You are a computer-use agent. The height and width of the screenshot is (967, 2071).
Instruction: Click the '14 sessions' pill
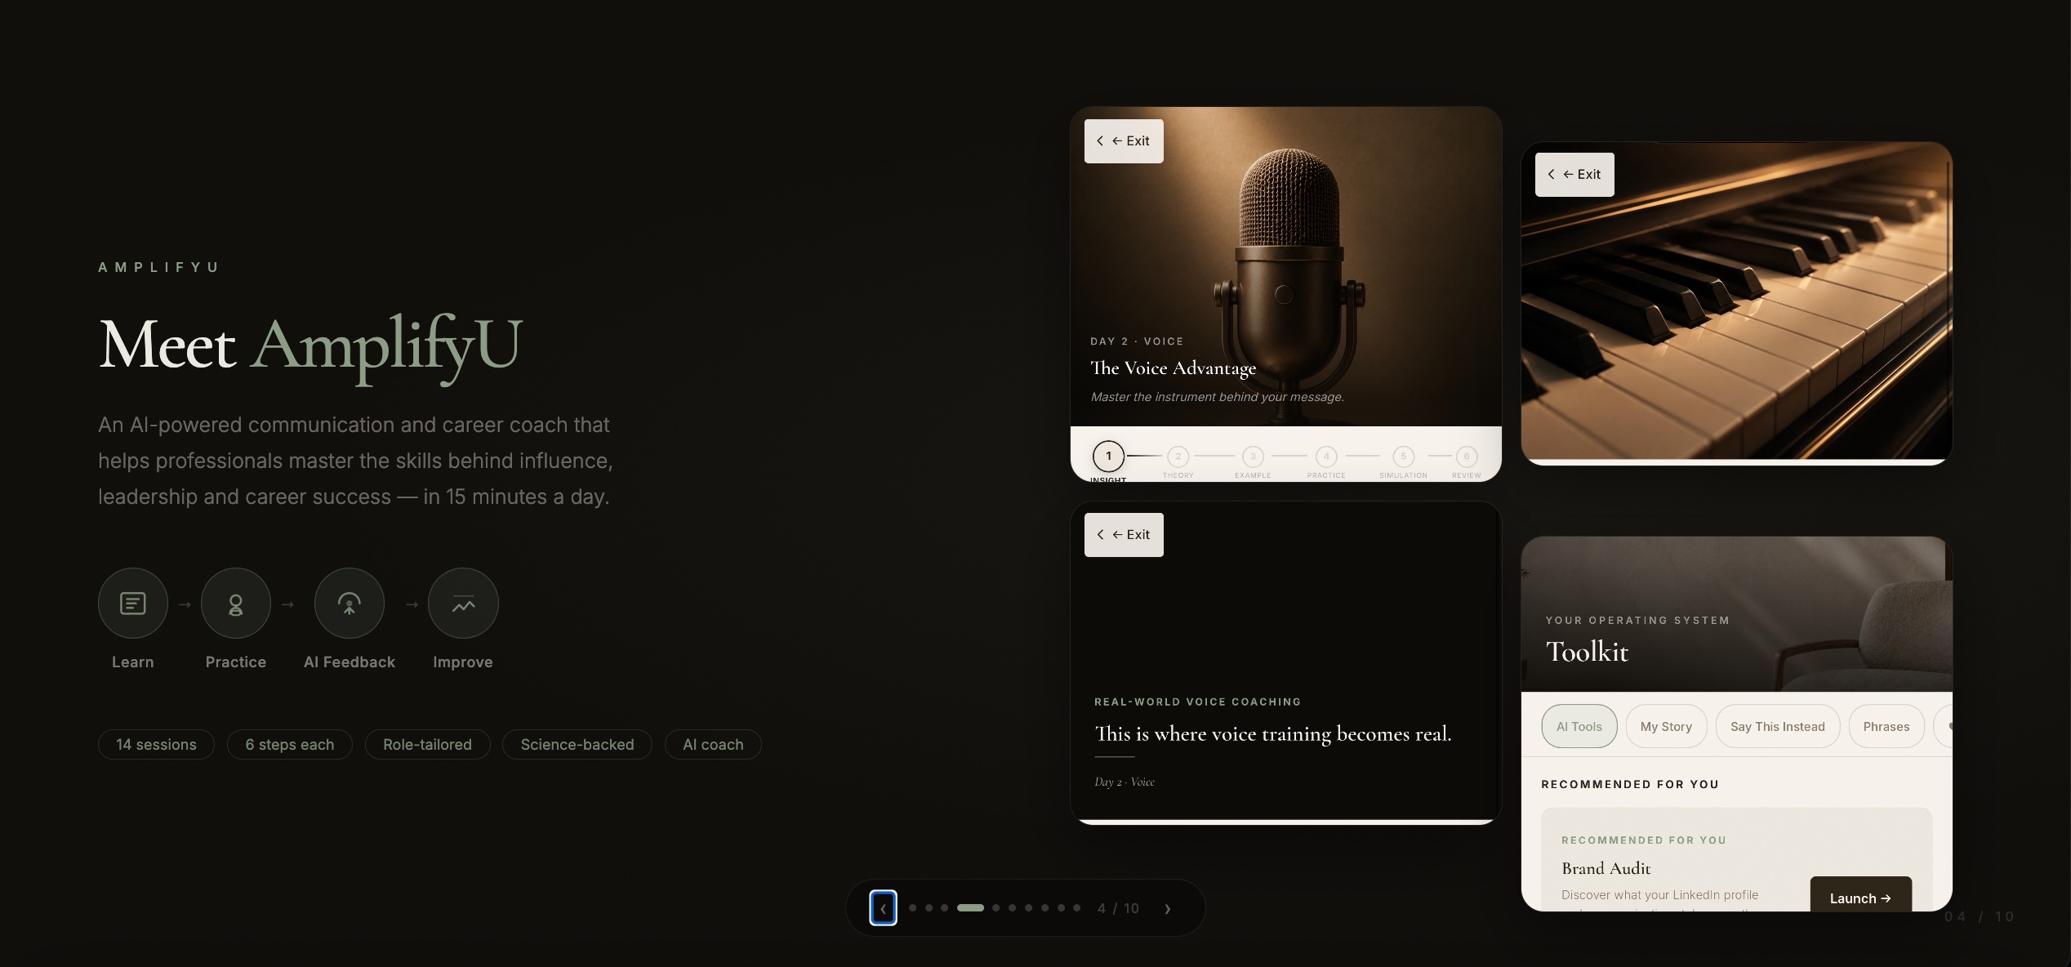(156, 744)
